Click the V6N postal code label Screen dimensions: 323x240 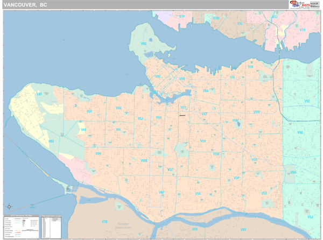click(x=99, y=154)
